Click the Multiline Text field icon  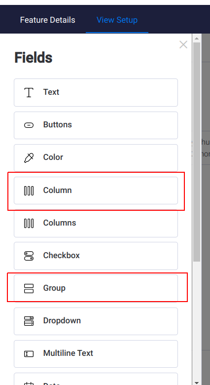[29, 354]
